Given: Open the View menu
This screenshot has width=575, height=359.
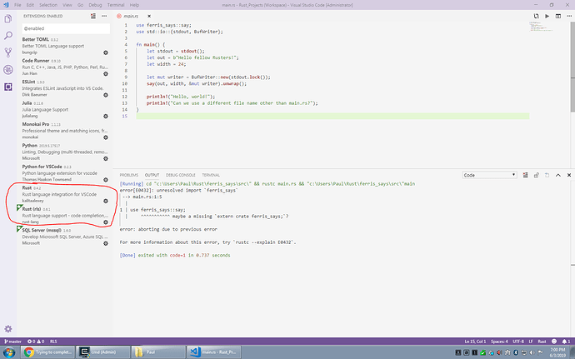Looking at the screenshot, I should [67, 5].
